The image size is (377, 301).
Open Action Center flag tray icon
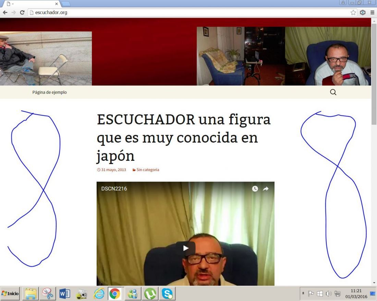(311, 293)
